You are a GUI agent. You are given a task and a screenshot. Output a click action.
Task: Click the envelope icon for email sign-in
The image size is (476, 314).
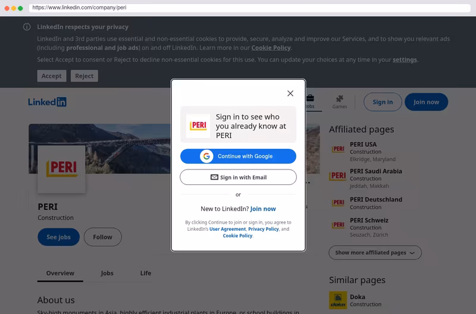214,177
